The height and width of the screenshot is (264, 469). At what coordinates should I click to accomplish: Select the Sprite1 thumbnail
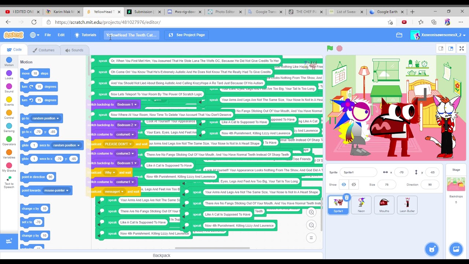[x=338, y=205]
